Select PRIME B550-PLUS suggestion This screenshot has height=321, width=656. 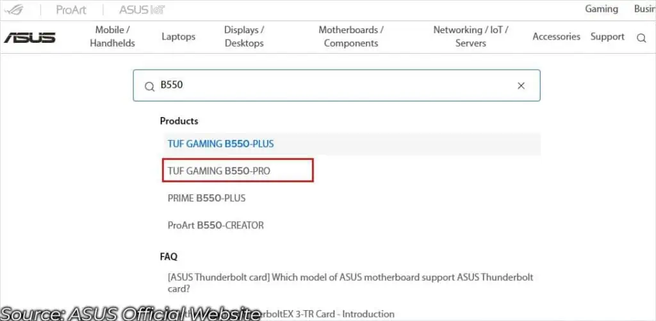pyautogui.click(x=207, y=198)
